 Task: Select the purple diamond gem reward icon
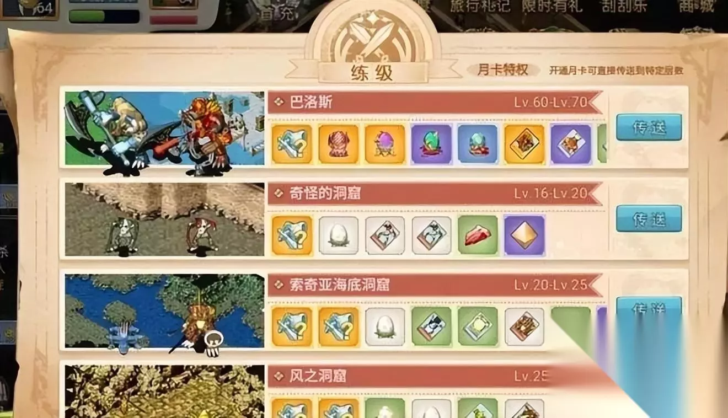pyautogui.click(x=524, y=235)
